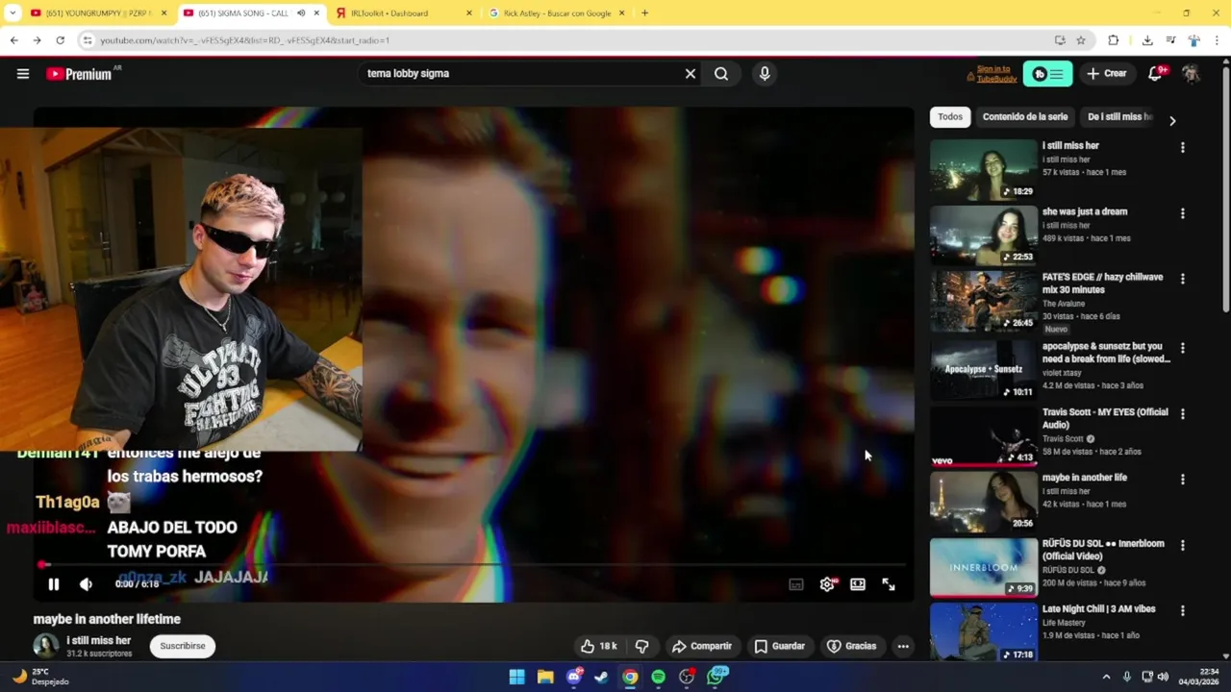Open the Crear create menu
The height and width of the screenshot is (692, 1231).
pos(1106,74)
